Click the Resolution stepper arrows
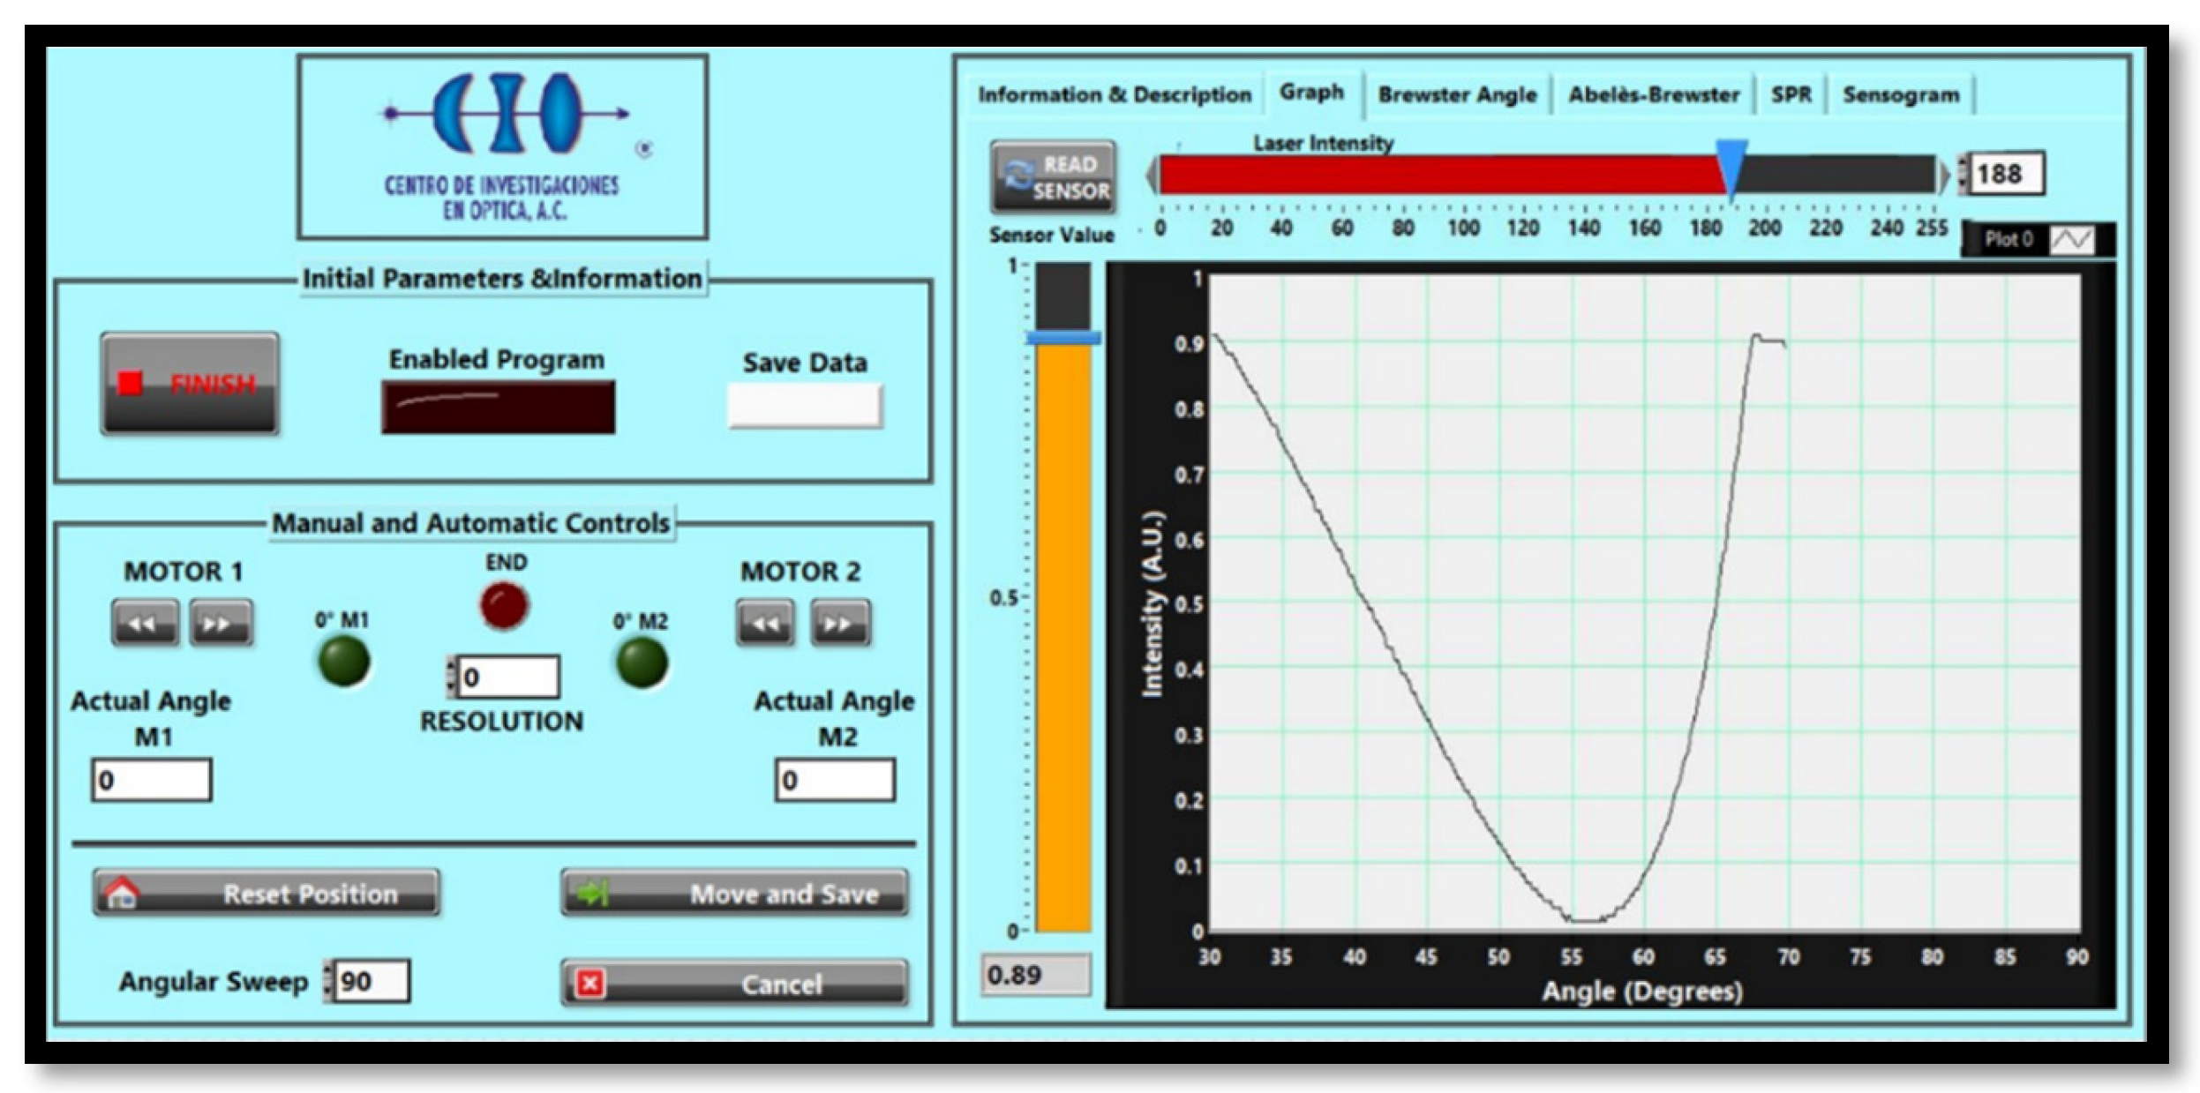The image size is (2200, 1093). (x=452, y=677)
